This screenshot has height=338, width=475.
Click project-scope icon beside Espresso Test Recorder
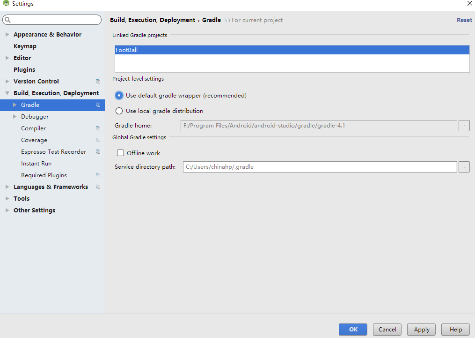pos(98,152)
